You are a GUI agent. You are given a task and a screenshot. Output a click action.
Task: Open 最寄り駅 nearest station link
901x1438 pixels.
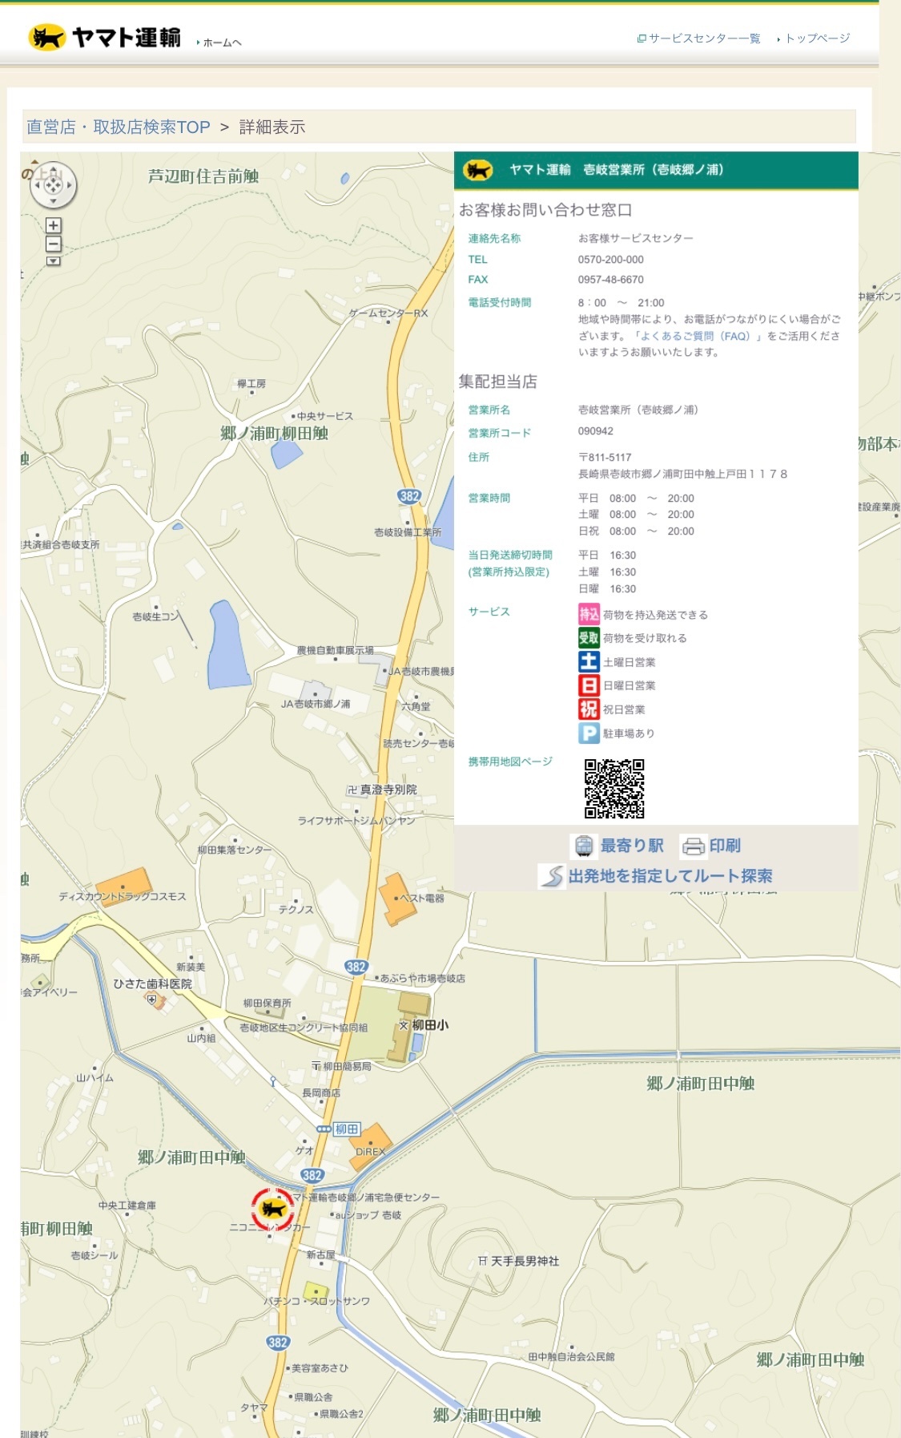632,846
